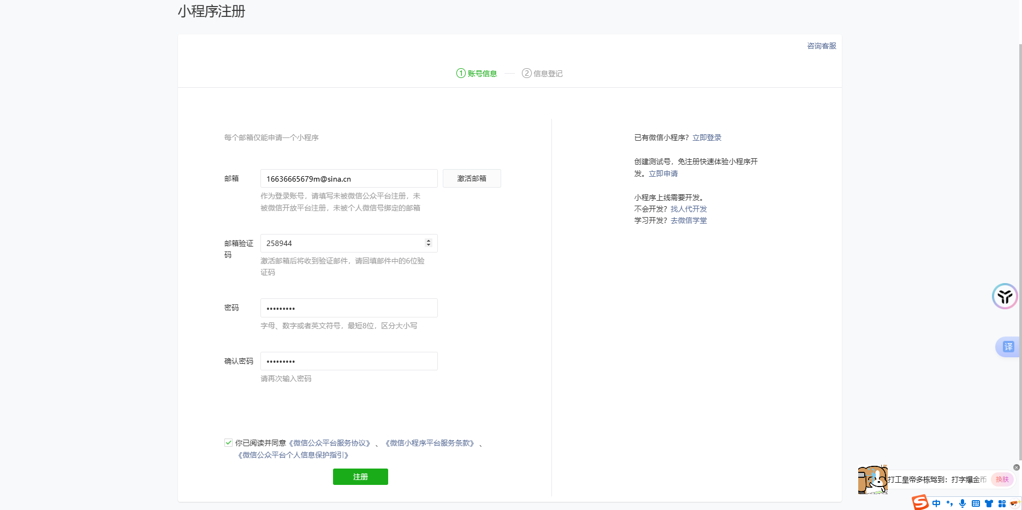Click the circular floating assistant widget
The image size is (1022, 510).
(x=1005, y=296)
